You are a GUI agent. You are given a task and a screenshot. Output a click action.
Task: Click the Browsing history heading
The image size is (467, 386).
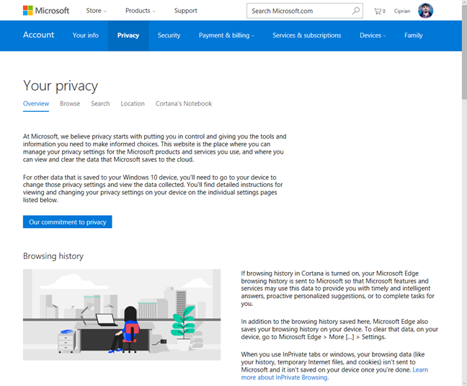(53, 256)
